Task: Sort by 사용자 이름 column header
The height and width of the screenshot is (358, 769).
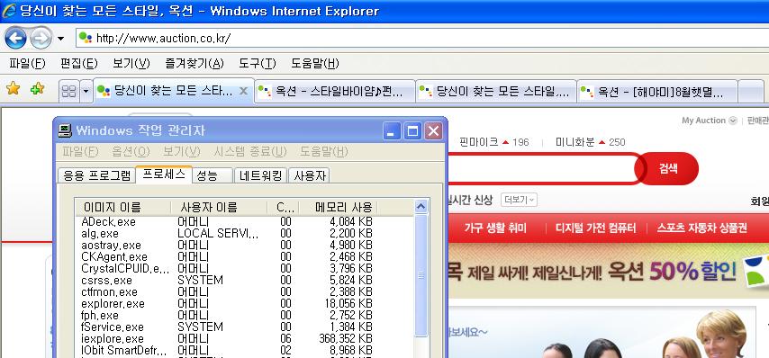Action: click(x=219, y=207)
